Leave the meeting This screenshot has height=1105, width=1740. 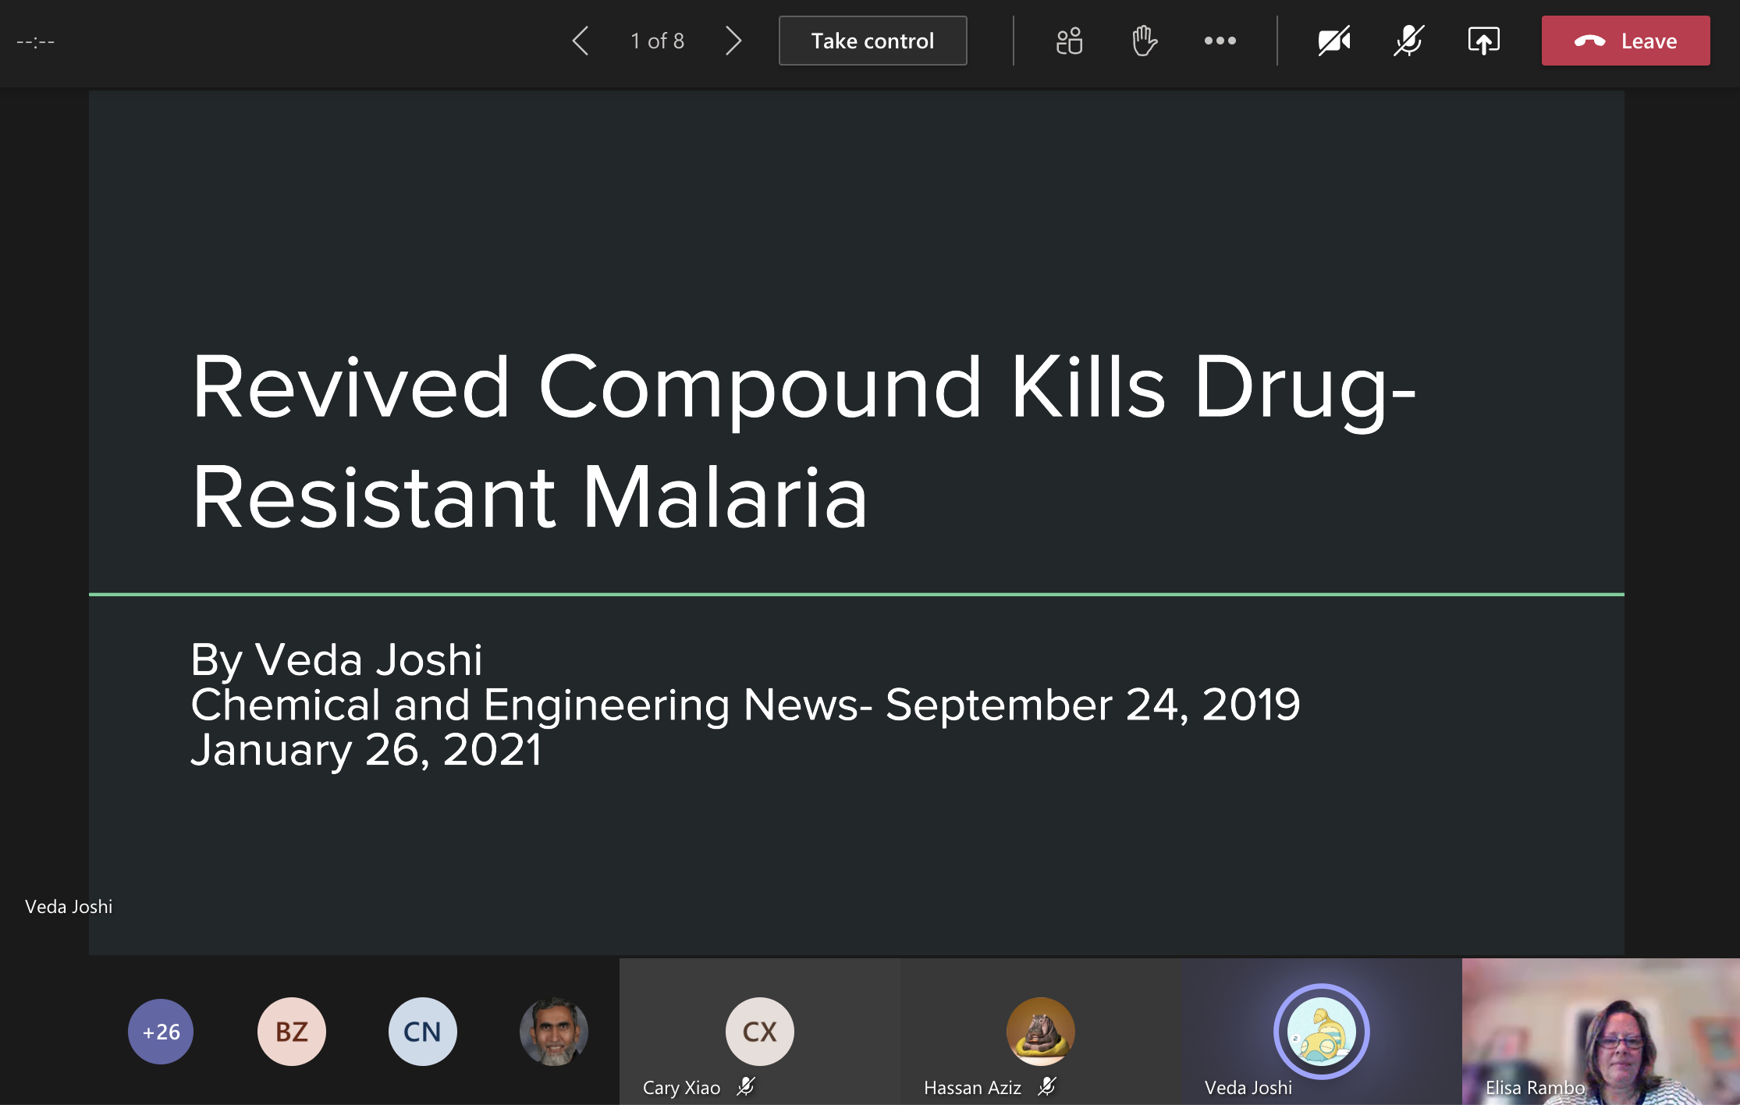coord(1625,41)
